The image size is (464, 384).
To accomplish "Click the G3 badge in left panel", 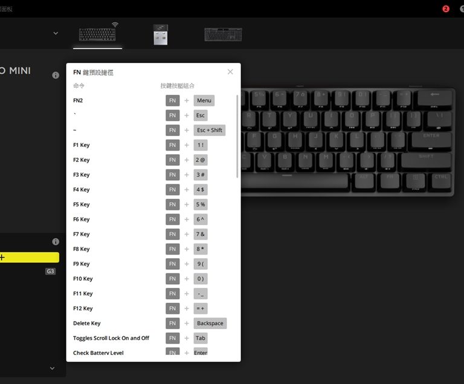I will [x=50, y=272].
